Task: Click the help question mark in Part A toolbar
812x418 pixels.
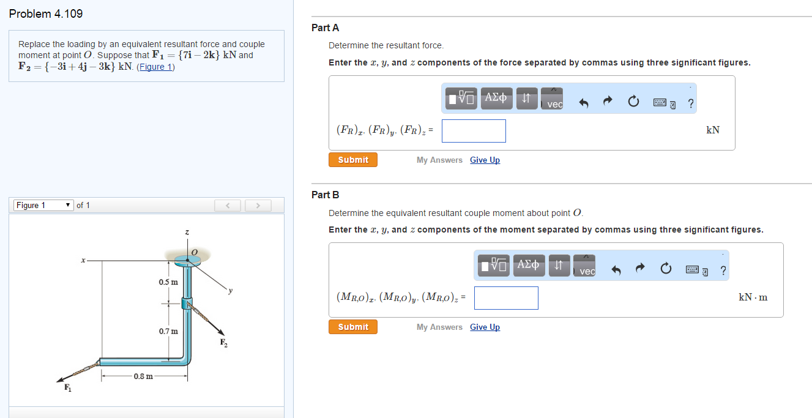Action: point(691,103)
